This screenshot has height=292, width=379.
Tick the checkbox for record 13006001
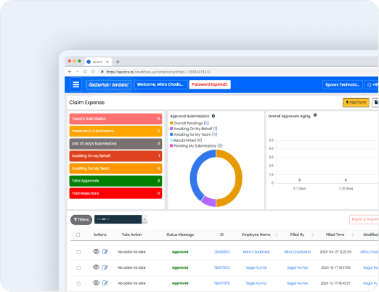tap(78, 252)
